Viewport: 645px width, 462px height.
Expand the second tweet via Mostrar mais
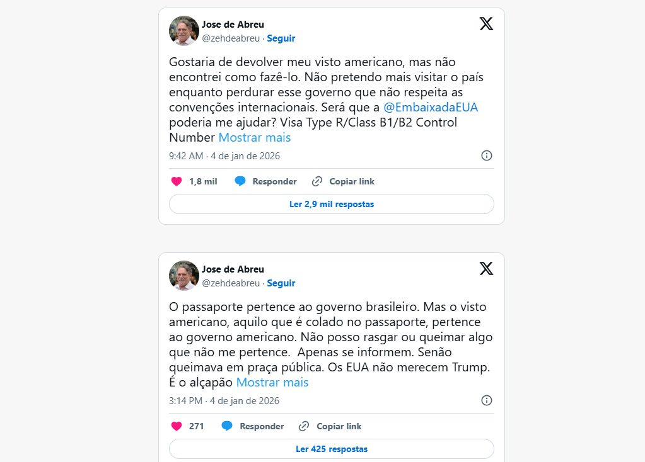pos(272,382)
